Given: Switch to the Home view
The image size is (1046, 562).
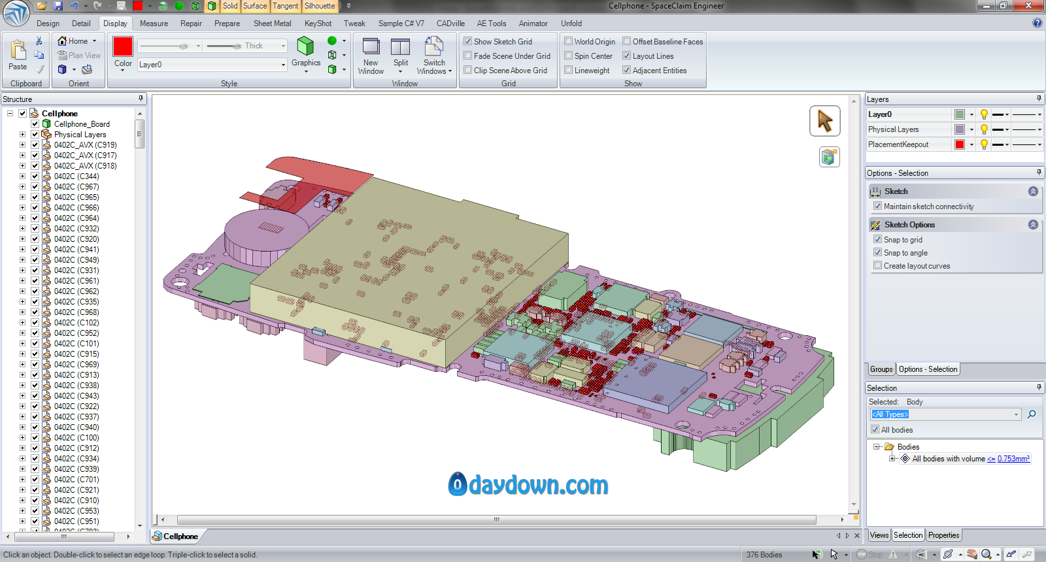Looking at the screenshot, I should tap(73, 41).
